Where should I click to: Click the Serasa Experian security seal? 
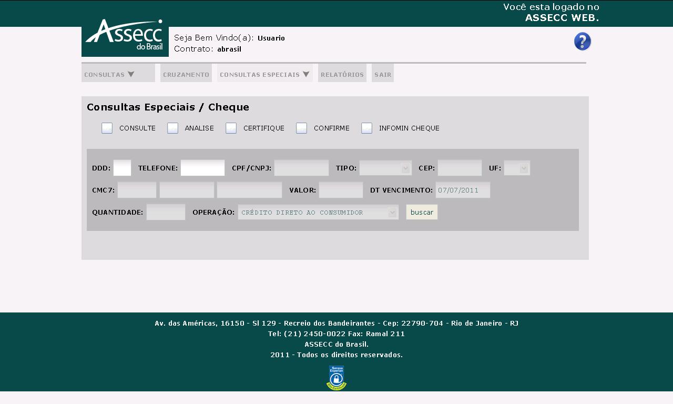coord(336,378)
